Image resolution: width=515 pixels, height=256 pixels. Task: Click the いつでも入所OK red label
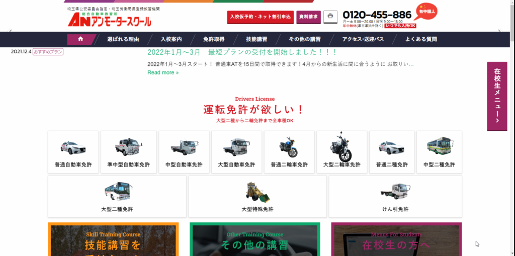coord(400,26)
